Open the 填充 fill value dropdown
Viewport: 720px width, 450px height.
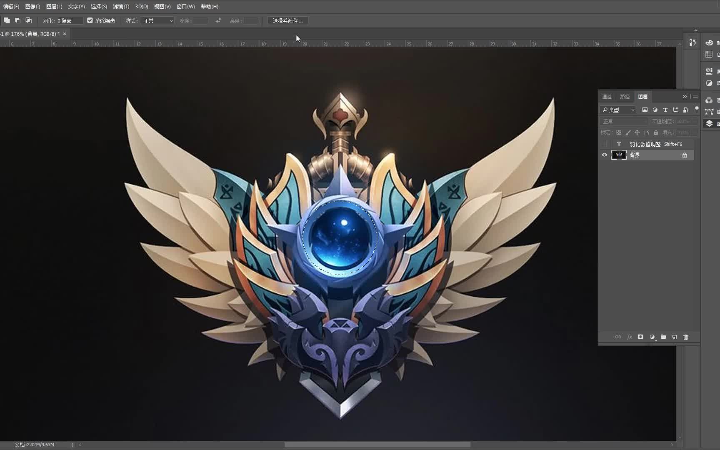coord(695,132)
